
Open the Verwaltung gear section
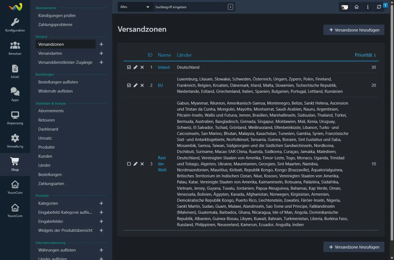click(x=15, y=141)
